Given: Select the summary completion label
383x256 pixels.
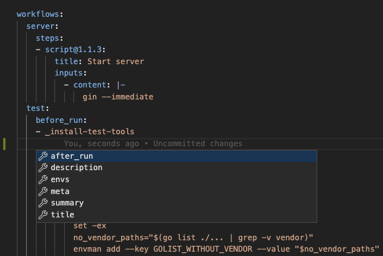Looking at the screenshot, I should click(67, 203).
